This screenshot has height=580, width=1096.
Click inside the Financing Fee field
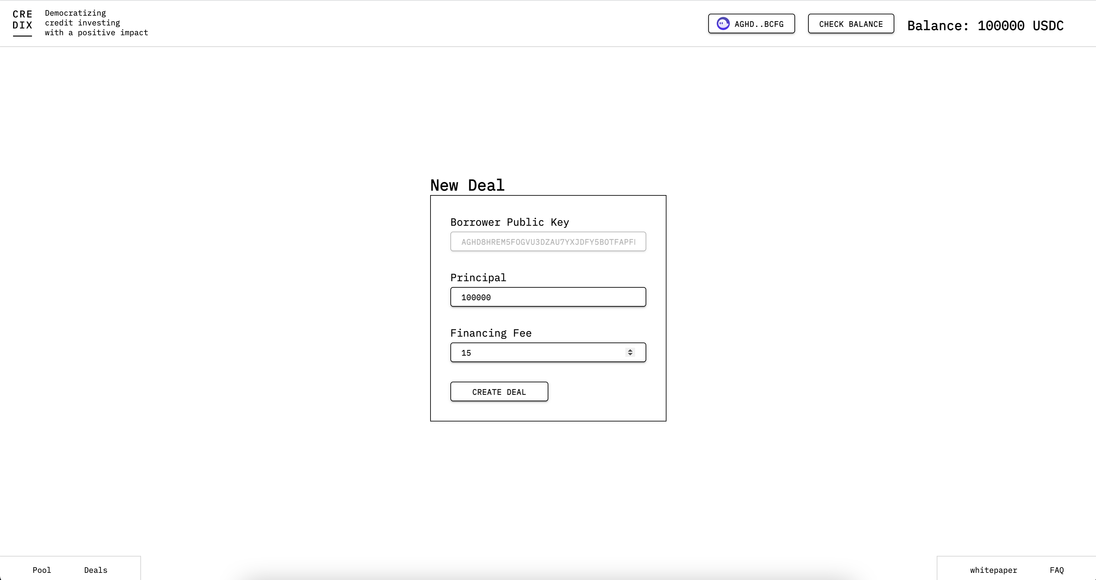coord(536,353)
